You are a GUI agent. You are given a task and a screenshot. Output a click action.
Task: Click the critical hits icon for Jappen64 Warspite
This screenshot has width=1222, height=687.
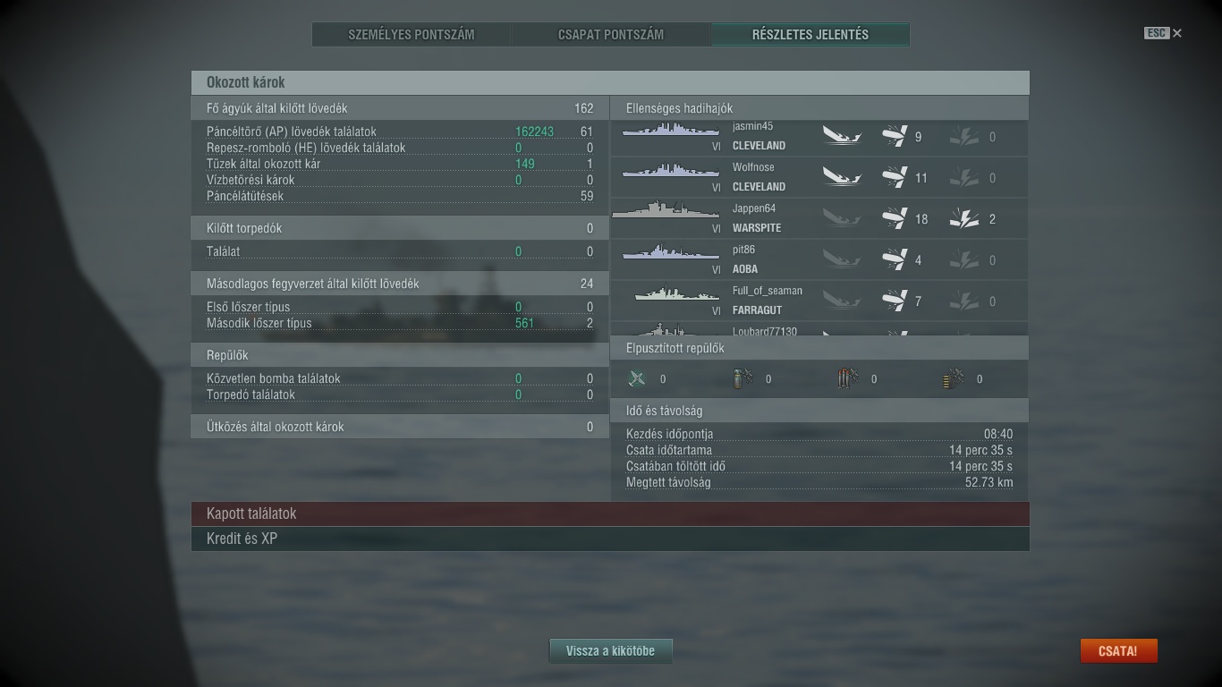963,218
